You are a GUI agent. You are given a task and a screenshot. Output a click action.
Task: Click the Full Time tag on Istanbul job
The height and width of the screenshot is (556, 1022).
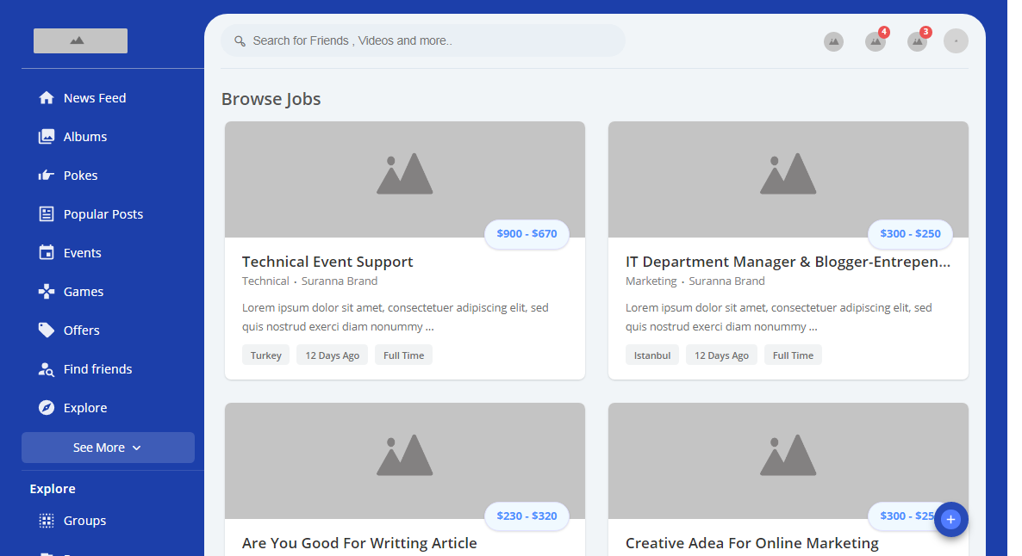(793, 355)
